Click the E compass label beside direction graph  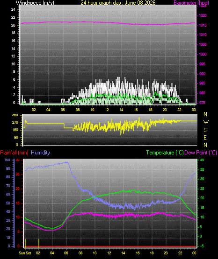coord(205,137)
